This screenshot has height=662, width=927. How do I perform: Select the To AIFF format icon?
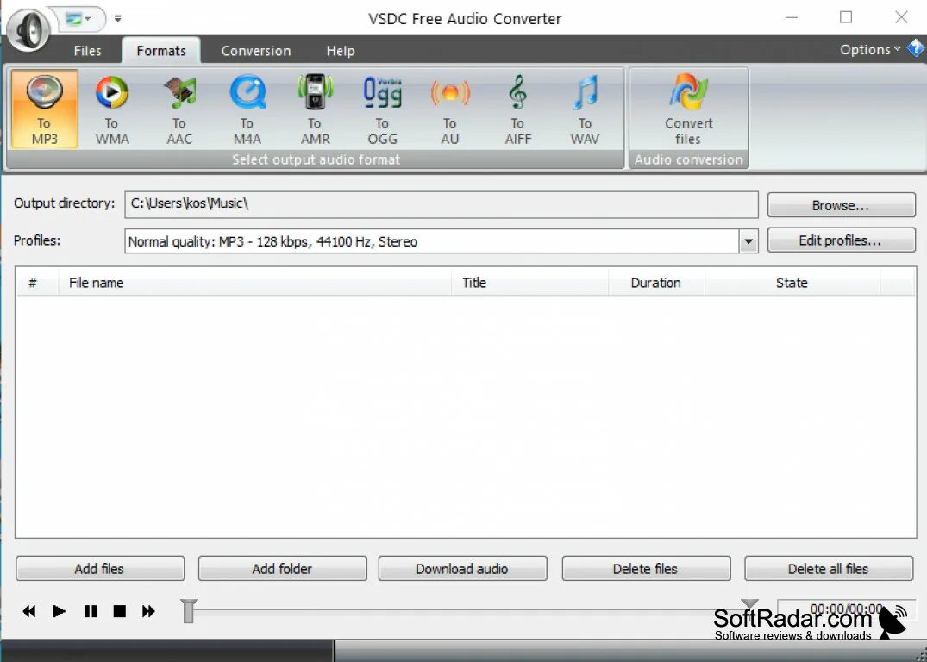click(518, 109)
